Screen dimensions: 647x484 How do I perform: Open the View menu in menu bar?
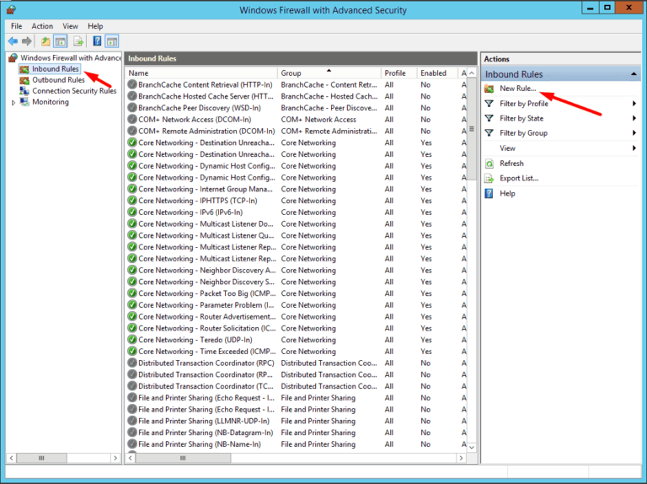(x=70, y=26)
